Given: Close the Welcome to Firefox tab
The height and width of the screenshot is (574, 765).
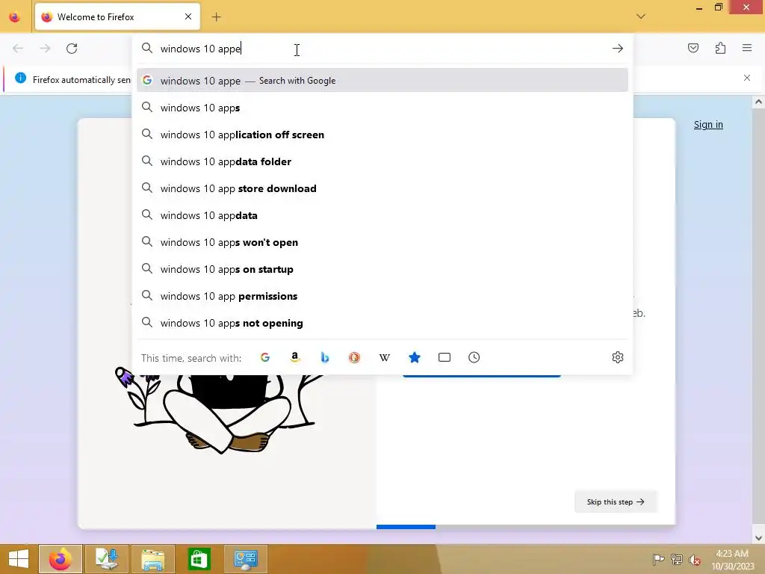Looking at the screenshot, I should [188, 16].
